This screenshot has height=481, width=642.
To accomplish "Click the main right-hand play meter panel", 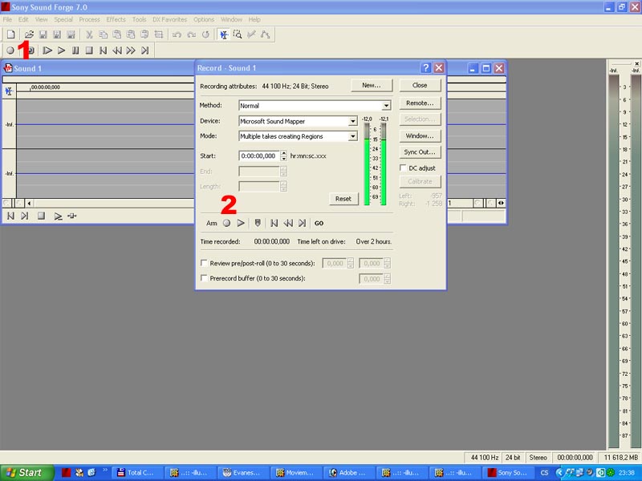I will tap(624, 254).
